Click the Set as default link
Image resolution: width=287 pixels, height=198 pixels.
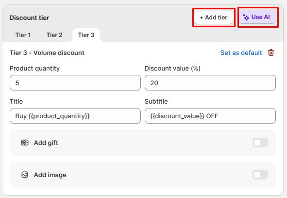[241, 53]
